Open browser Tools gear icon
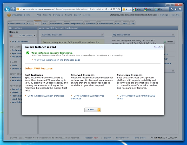Viewport: 187px width, 145px height. [x=180, y=9]
